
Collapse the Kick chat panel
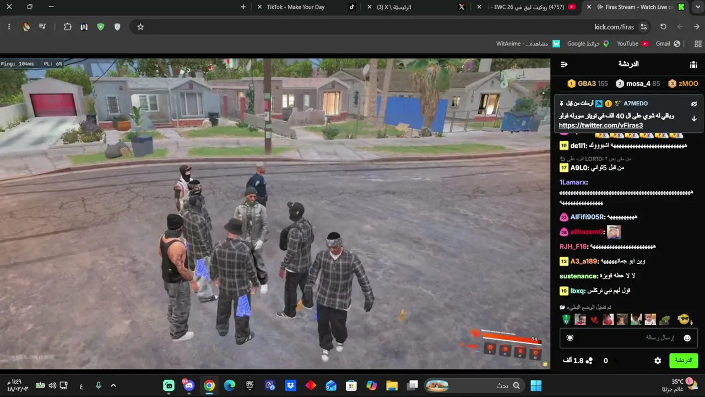pyautogui.click(x=564, y=65)
